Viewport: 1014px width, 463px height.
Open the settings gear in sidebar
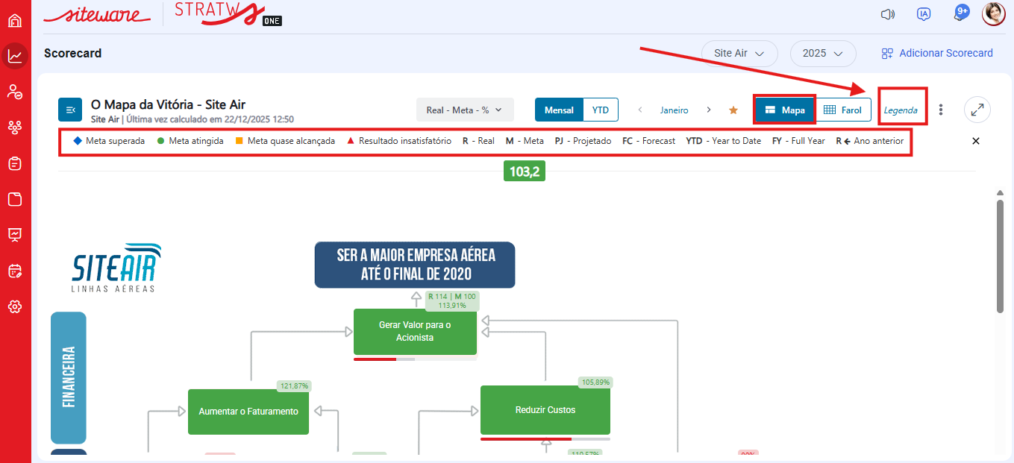tap(15, 306)
